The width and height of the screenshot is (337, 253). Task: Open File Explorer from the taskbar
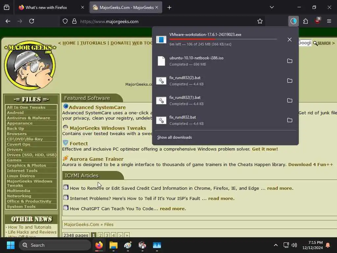(x=114, y=245)
